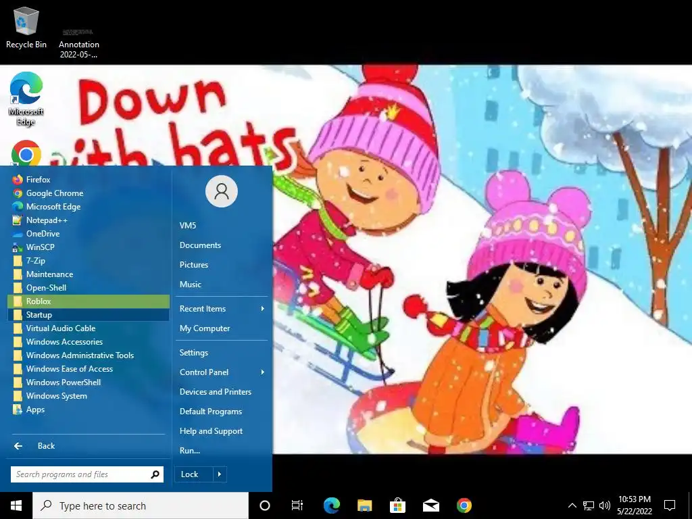Open Devices and Printers
This screenshot has height=519, width=692.
coord(222,392)
